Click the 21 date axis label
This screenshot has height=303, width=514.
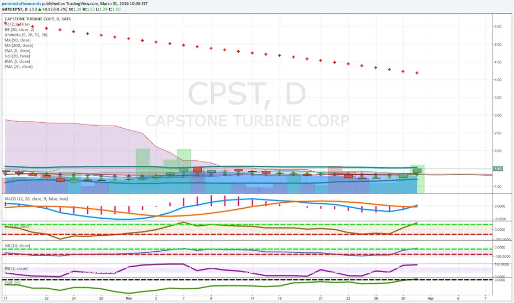tap(321, 299)
